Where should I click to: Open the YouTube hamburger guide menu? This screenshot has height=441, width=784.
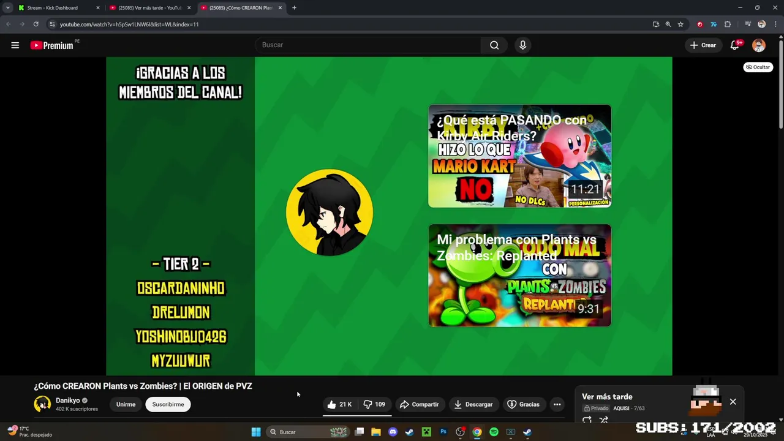click(15, 45)
